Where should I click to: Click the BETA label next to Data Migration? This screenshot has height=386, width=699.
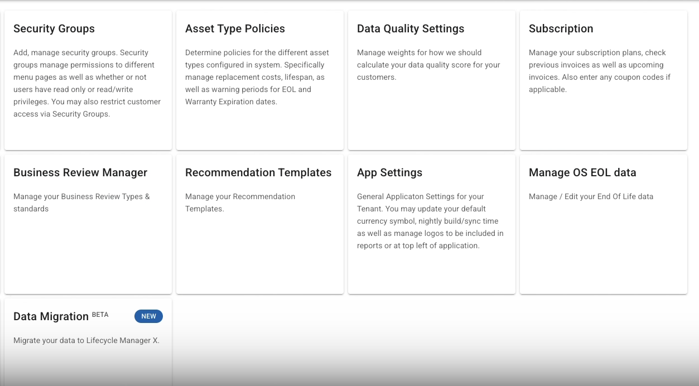[x=99, y=313]
